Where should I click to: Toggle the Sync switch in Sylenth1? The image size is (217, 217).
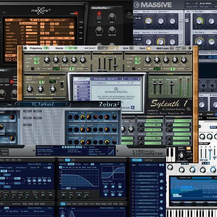pyautogui.click(x=148, y=48)
